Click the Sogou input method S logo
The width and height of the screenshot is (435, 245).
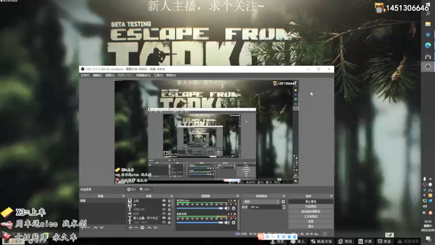[x=261, y=237]
